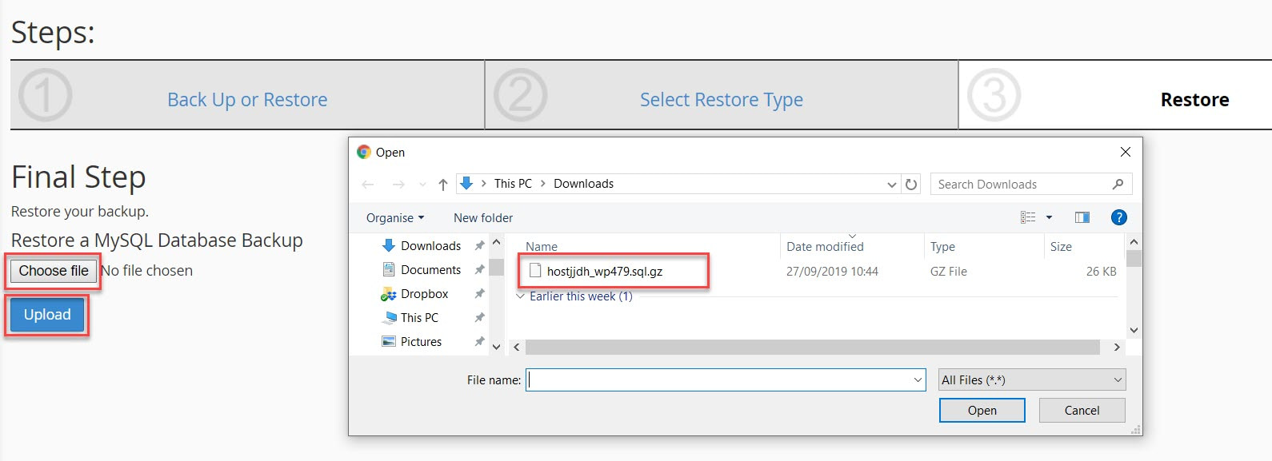
Task: Click the Choose file button
Action: (54, 271)
